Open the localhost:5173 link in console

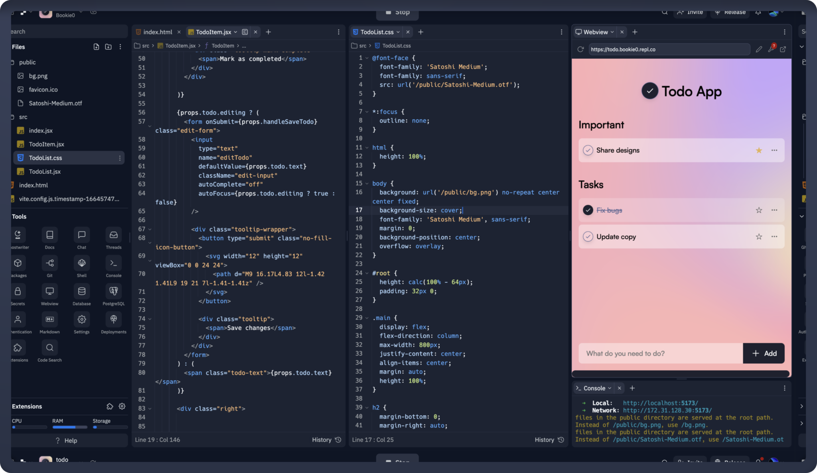click(661, 403)
